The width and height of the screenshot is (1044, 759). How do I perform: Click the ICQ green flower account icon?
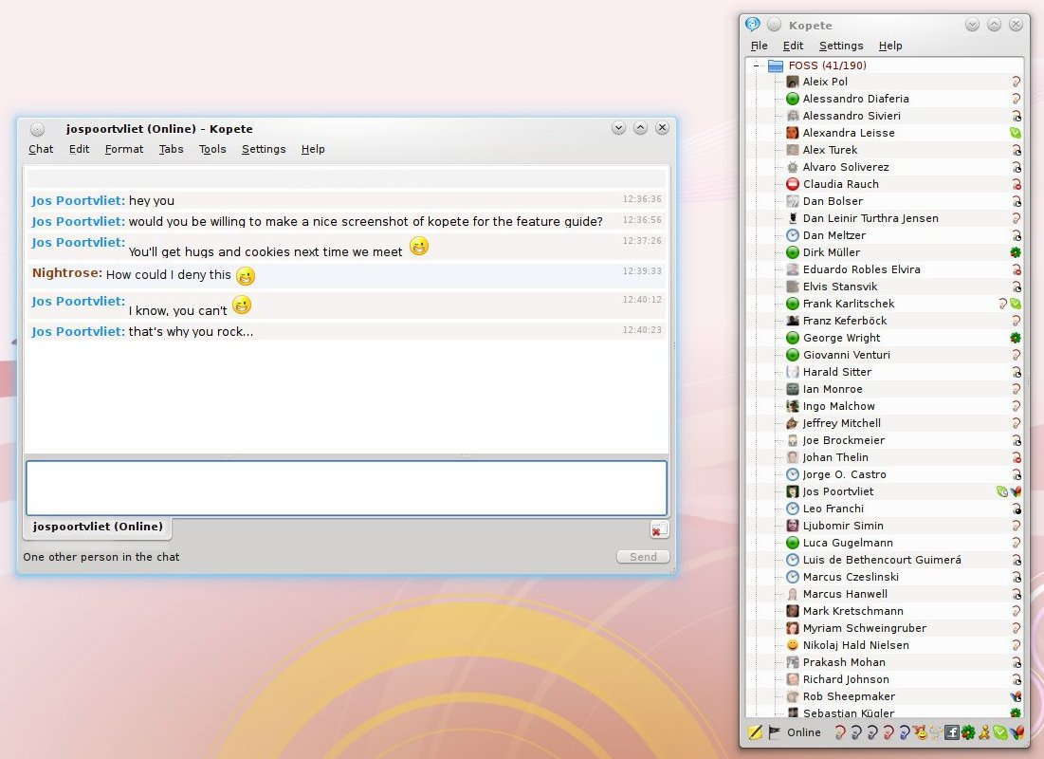point(968,732)
